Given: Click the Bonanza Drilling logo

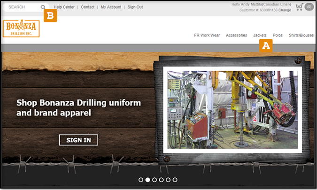Looking at the screenshot, I should click(x=21, y=28).
